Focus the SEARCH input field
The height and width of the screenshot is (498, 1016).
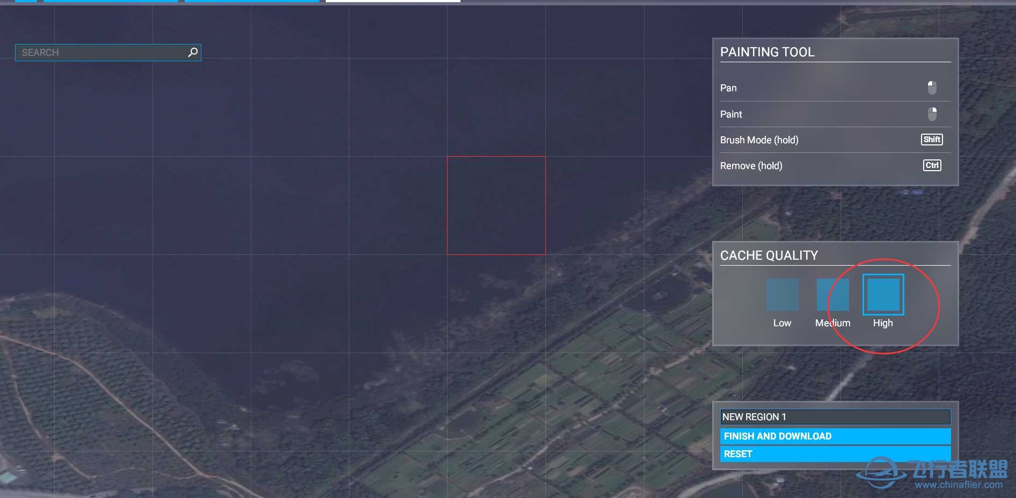click(108, 53)
